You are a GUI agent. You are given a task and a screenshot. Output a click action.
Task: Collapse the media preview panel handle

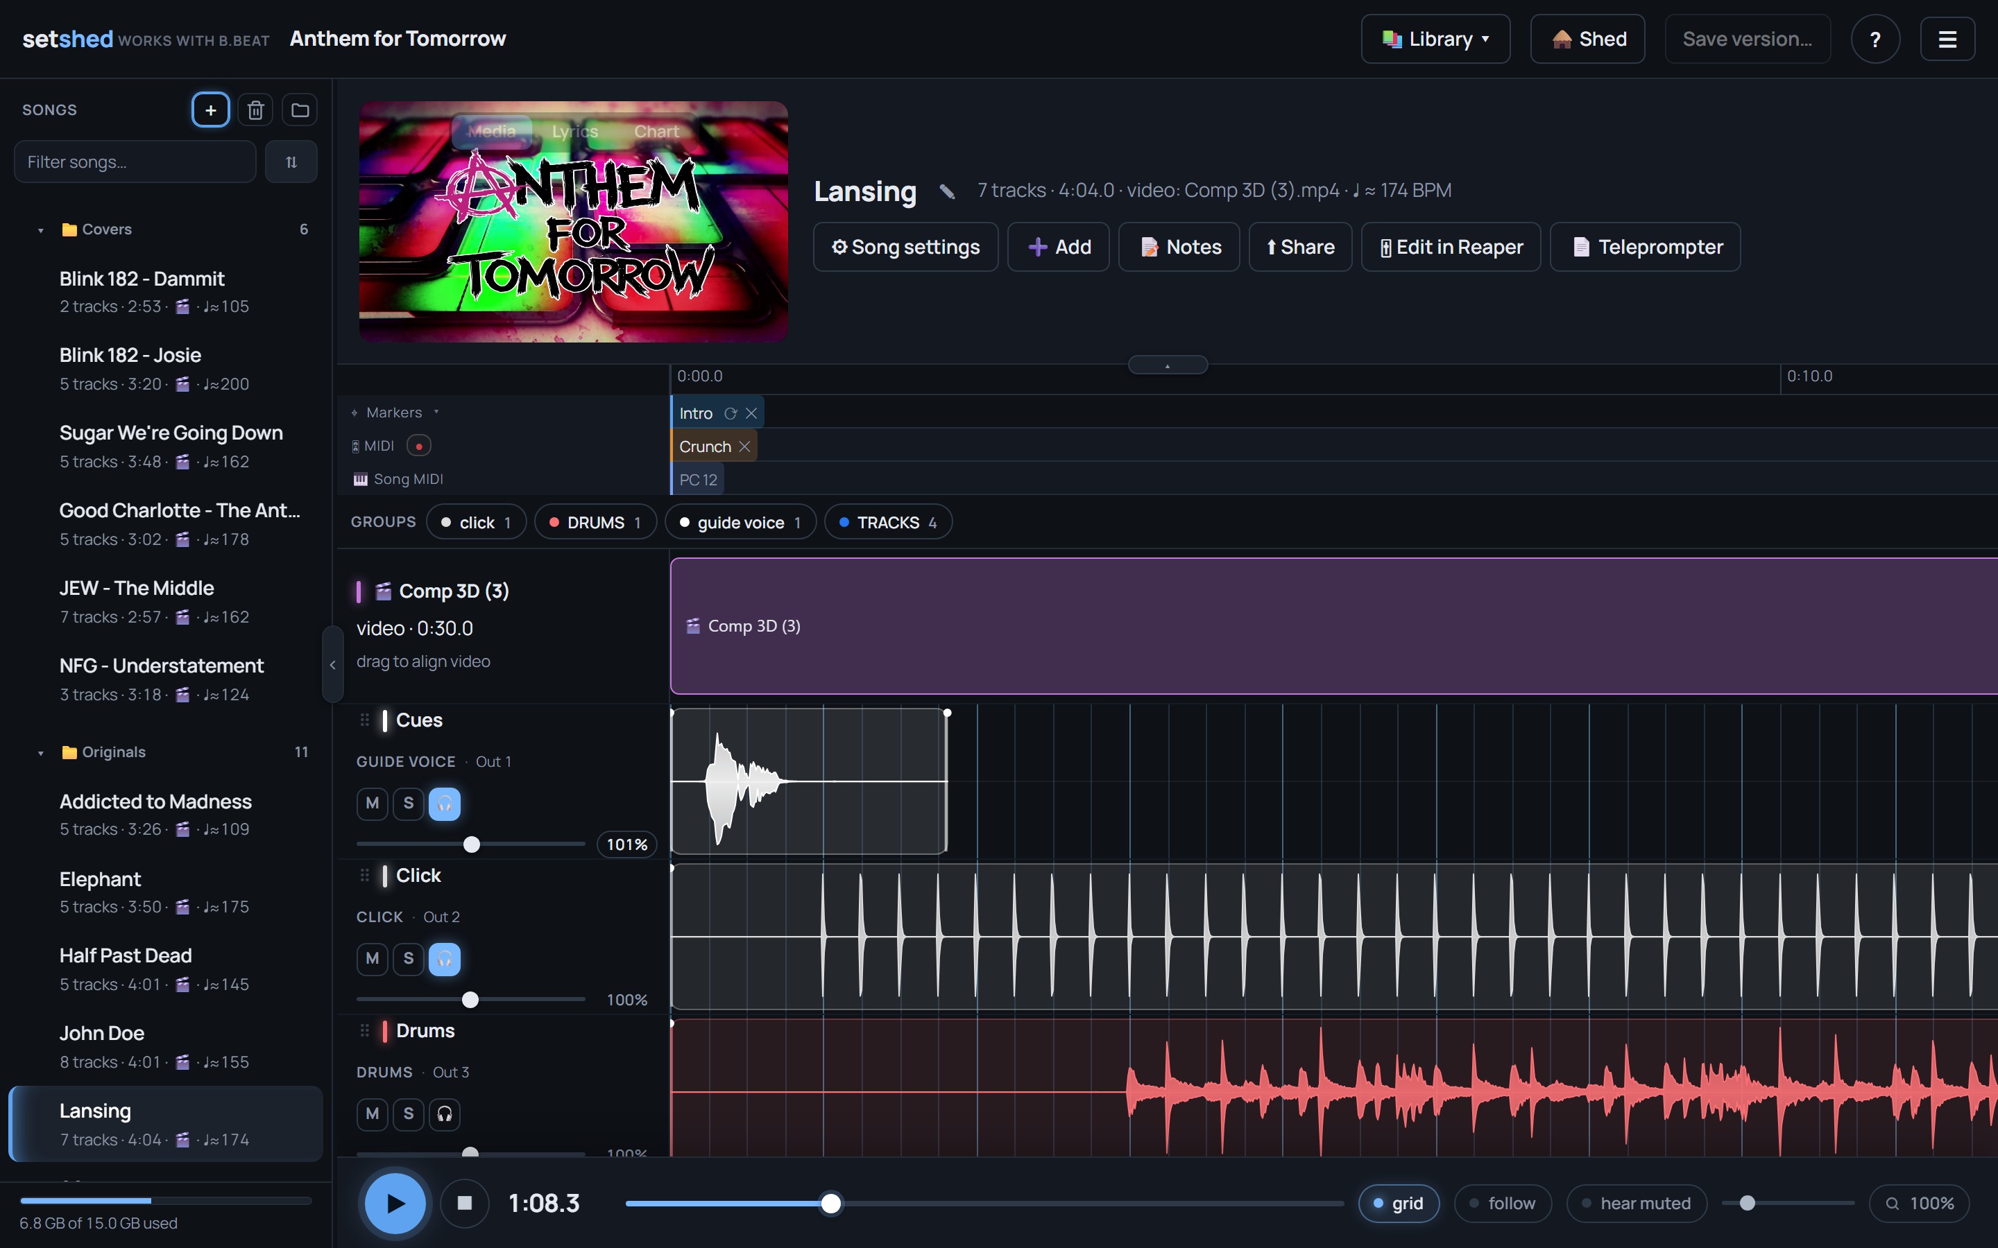(x=1168, y=365)
